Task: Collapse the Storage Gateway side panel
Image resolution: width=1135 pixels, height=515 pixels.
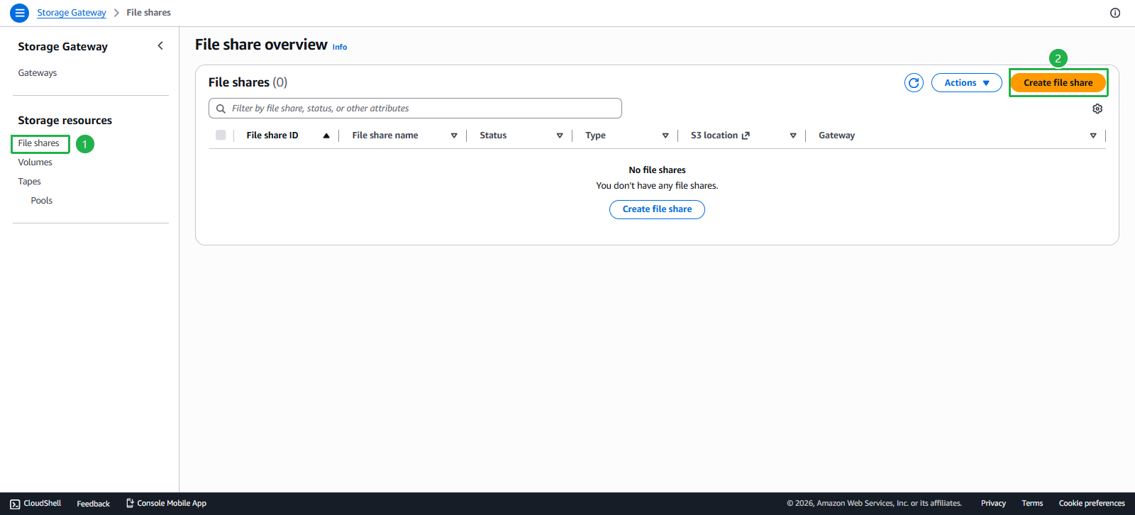Action: coord(160,45)
